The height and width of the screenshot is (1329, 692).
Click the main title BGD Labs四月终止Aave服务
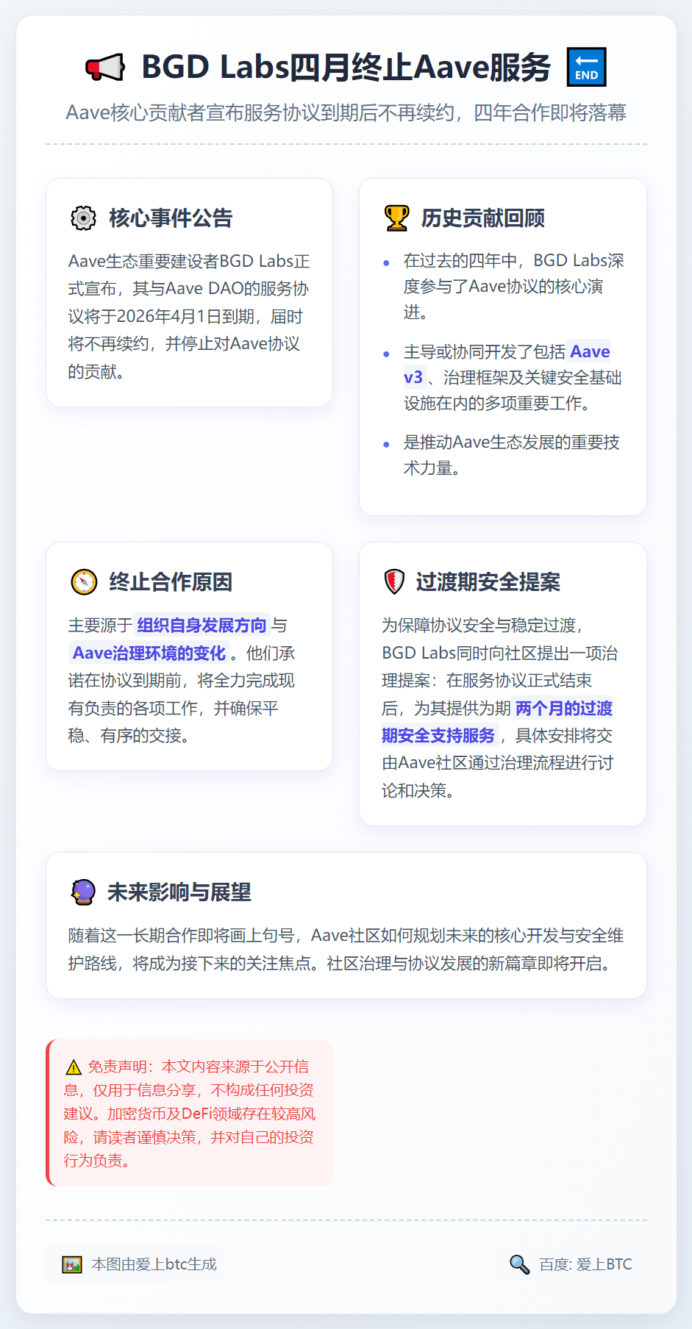346,67
